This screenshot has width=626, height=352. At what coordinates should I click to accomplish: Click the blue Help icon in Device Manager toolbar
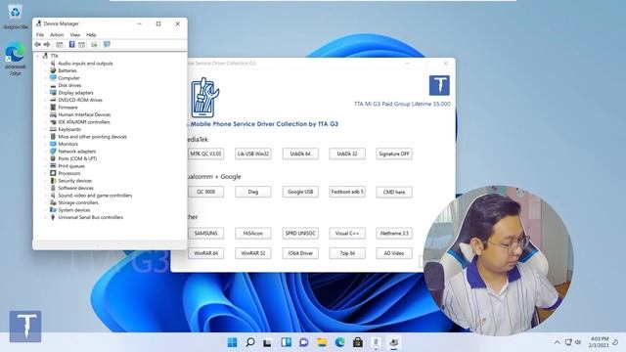coord(71,44)
